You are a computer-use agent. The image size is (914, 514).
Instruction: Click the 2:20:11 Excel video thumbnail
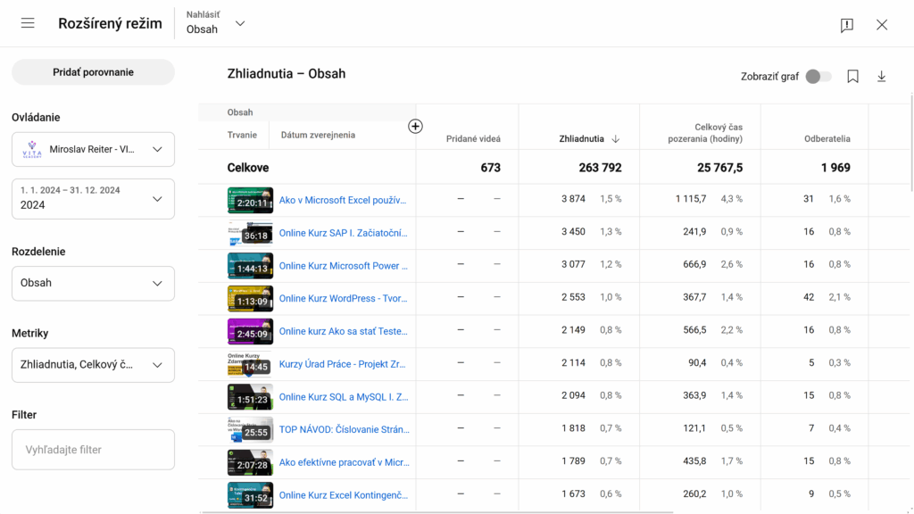coord(250,200)
